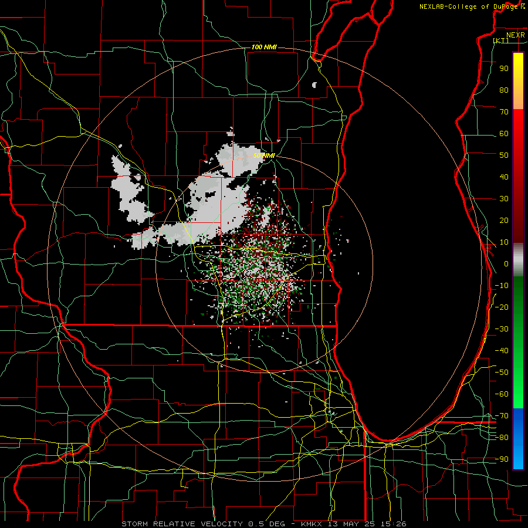Pick the bright red band of the color bar

point(518,123)
